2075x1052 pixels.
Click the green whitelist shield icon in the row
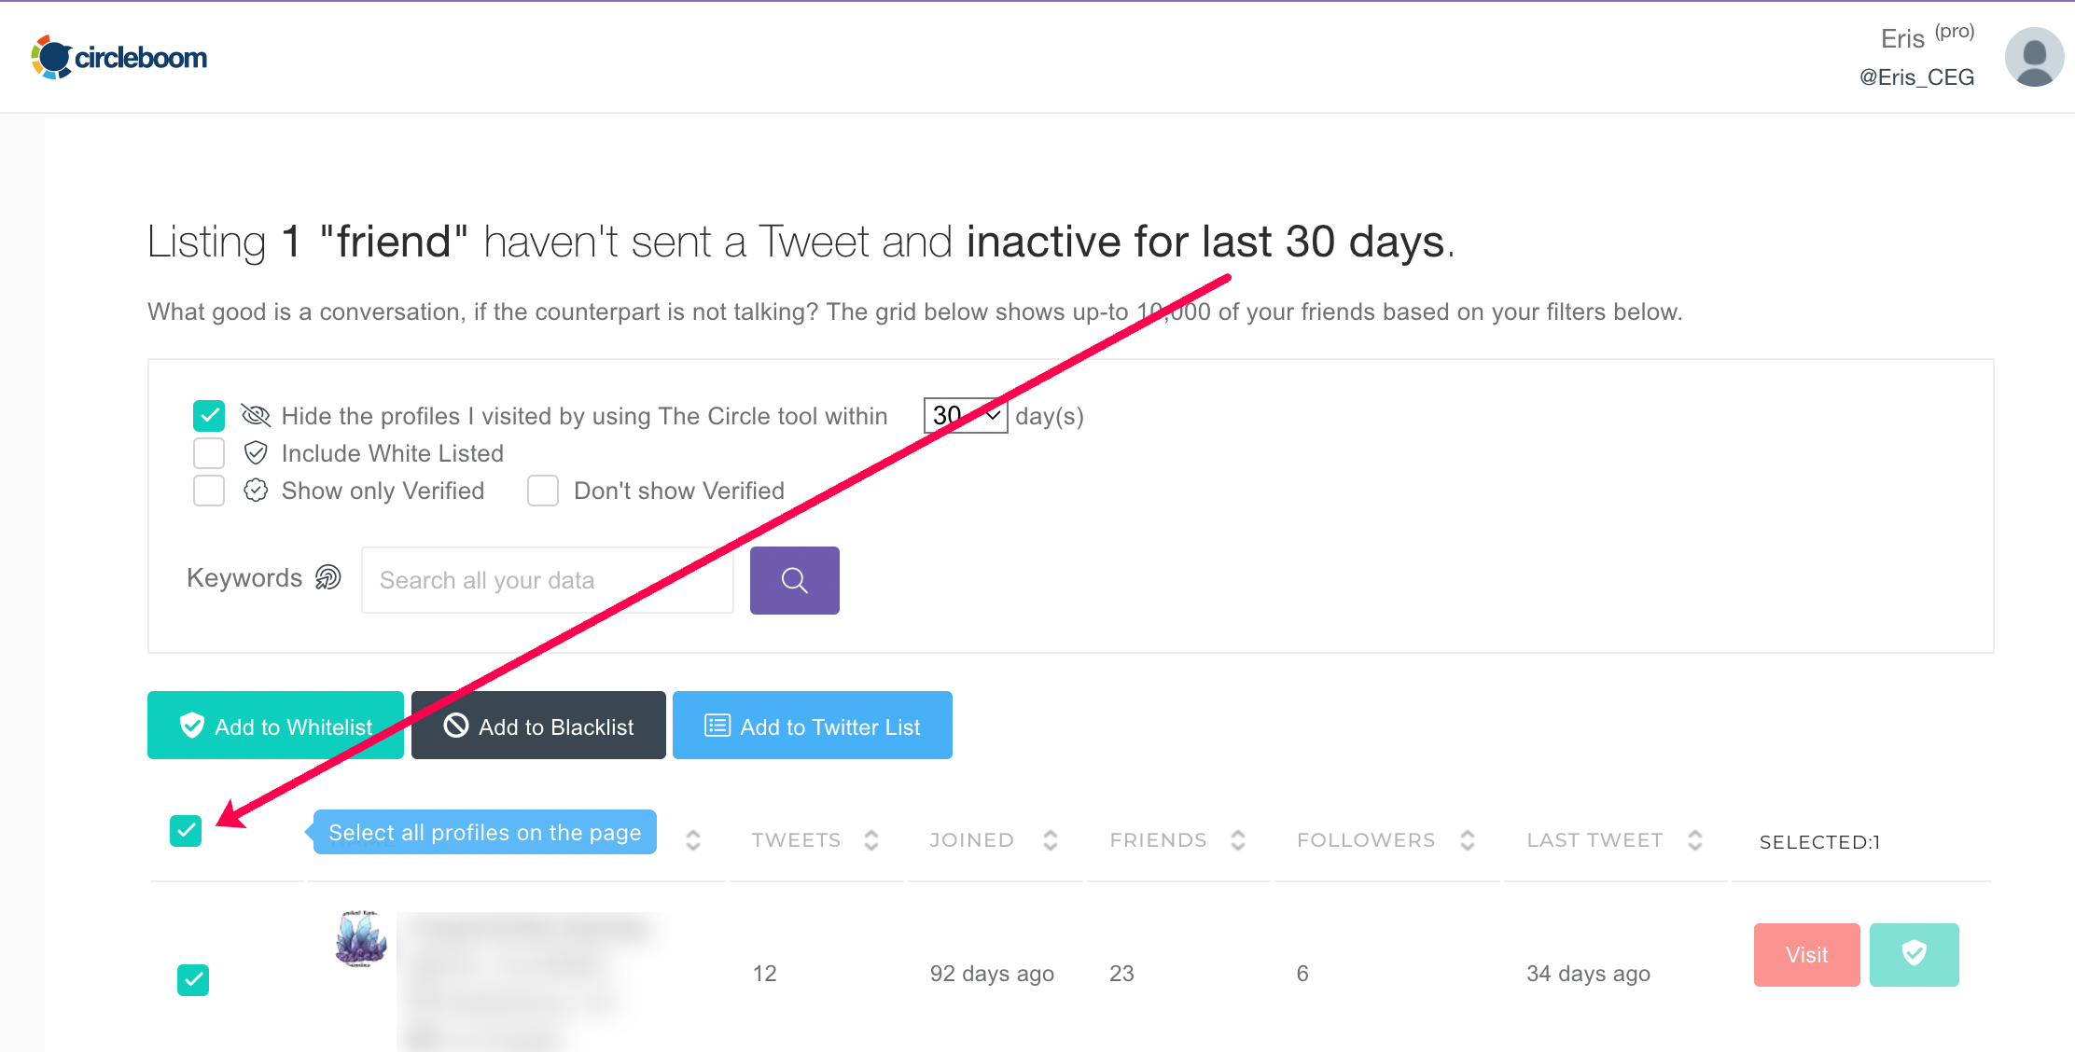pos(1914,954)
